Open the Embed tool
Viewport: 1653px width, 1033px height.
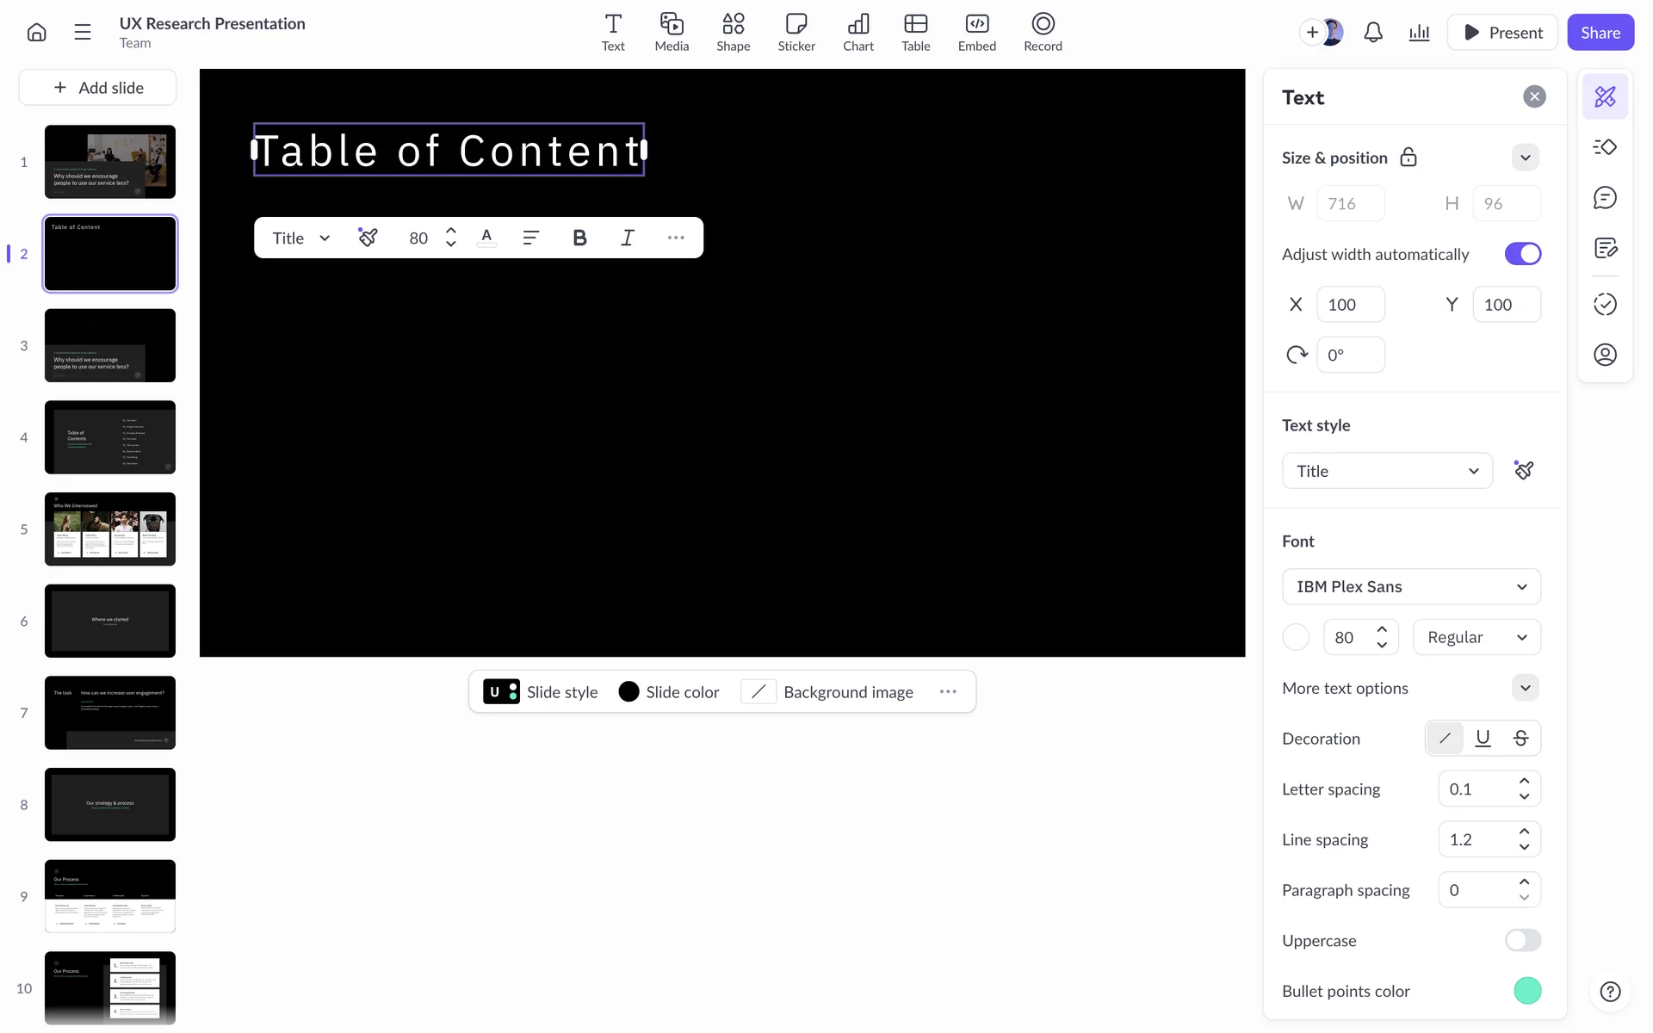(976, 33)
